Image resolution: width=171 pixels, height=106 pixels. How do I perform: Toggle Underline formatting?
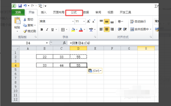52,29
